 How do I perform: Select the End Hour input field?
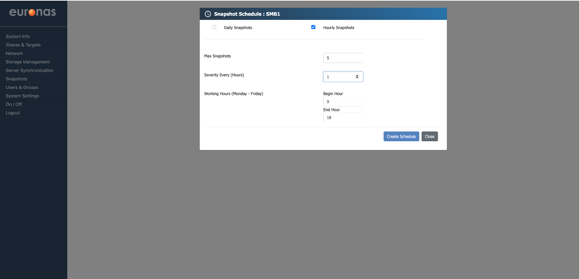point(343,117)
